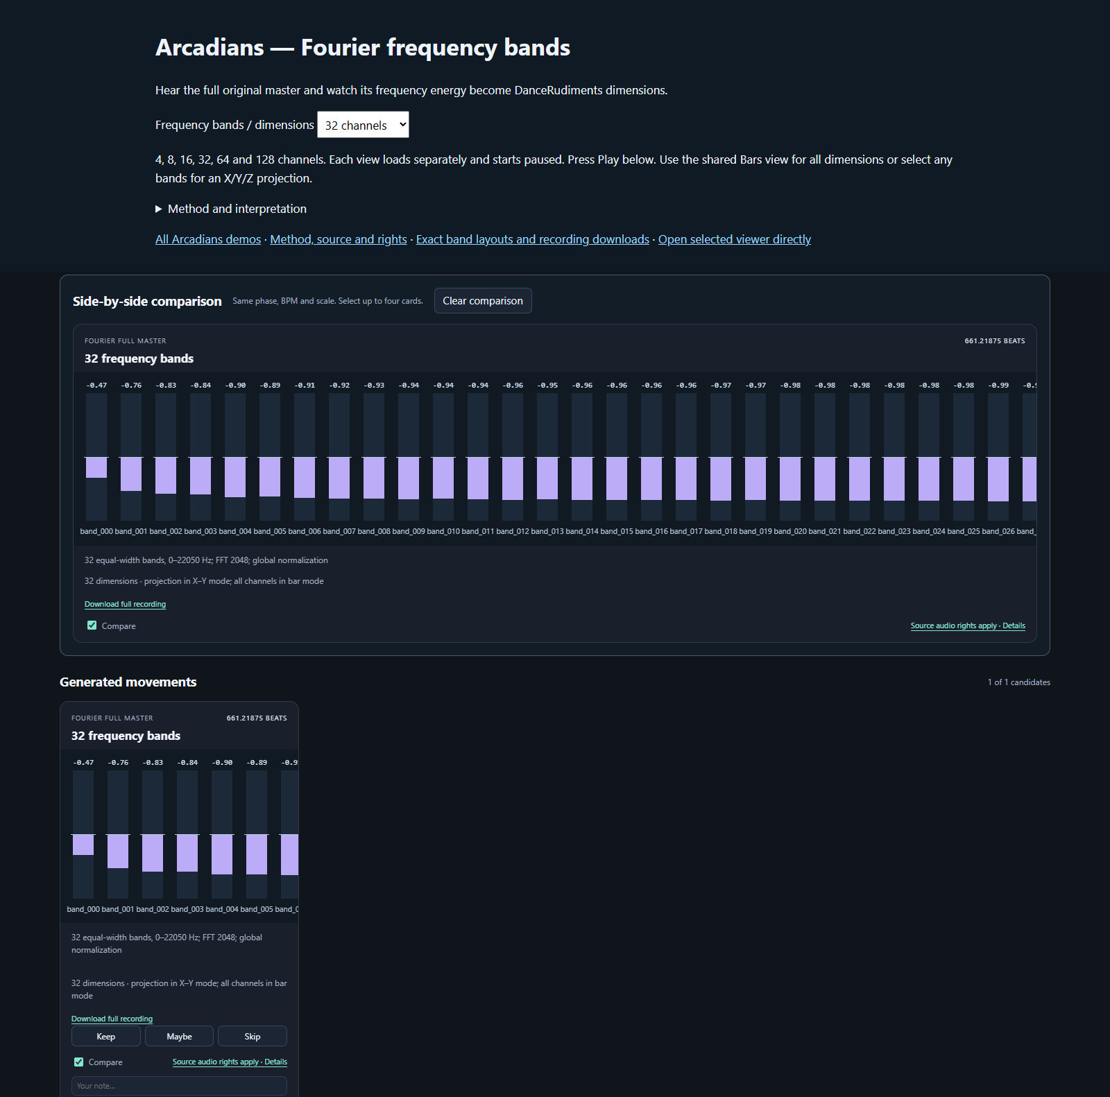Select band_003 bar in Generated movements card

pos(187,834)
